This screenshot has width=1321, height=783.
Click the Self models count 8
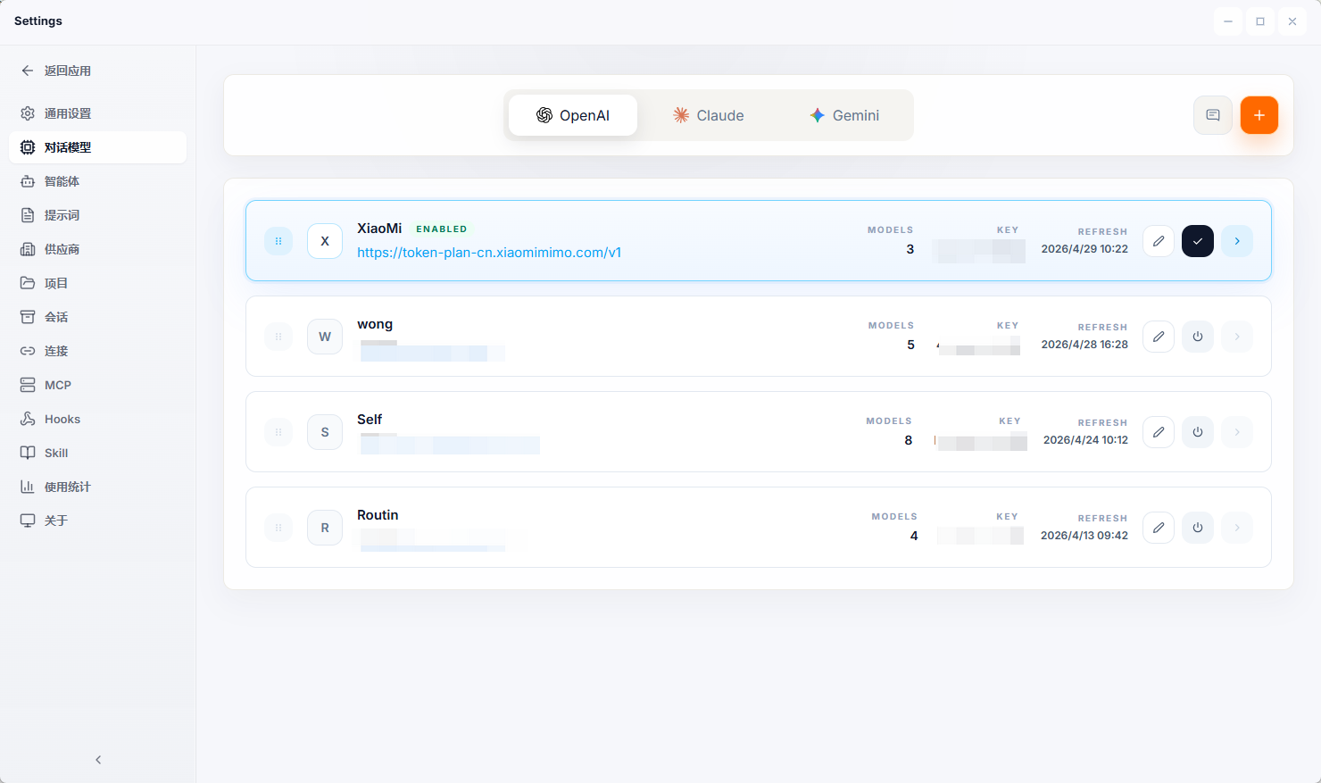(x=909, y=440)
